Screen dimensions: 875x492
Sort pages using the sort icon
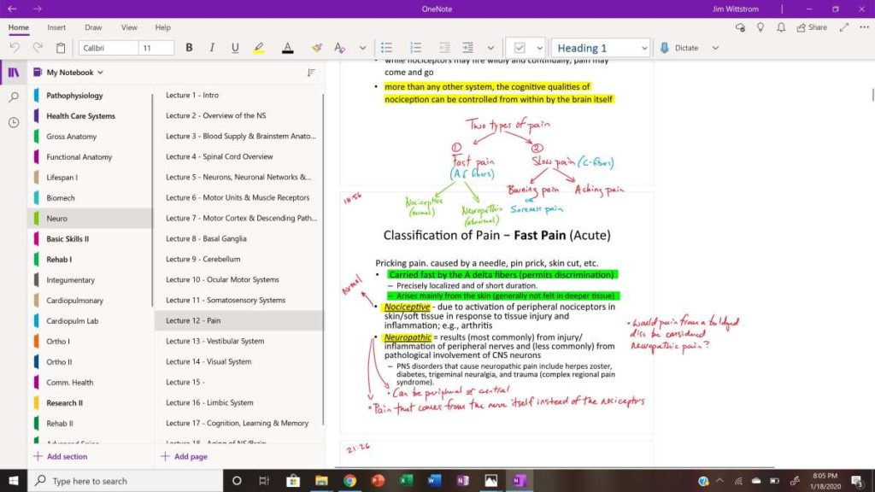click(311, 73)
